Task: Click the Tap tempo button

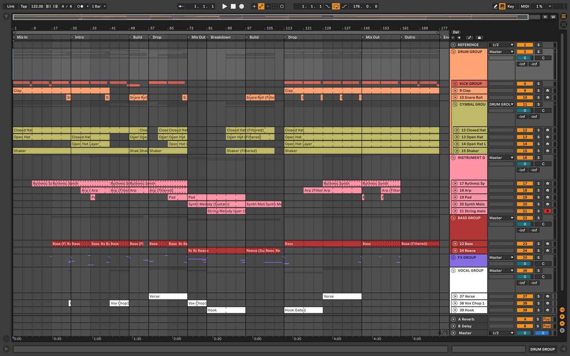Action: [x=24, y=6]
